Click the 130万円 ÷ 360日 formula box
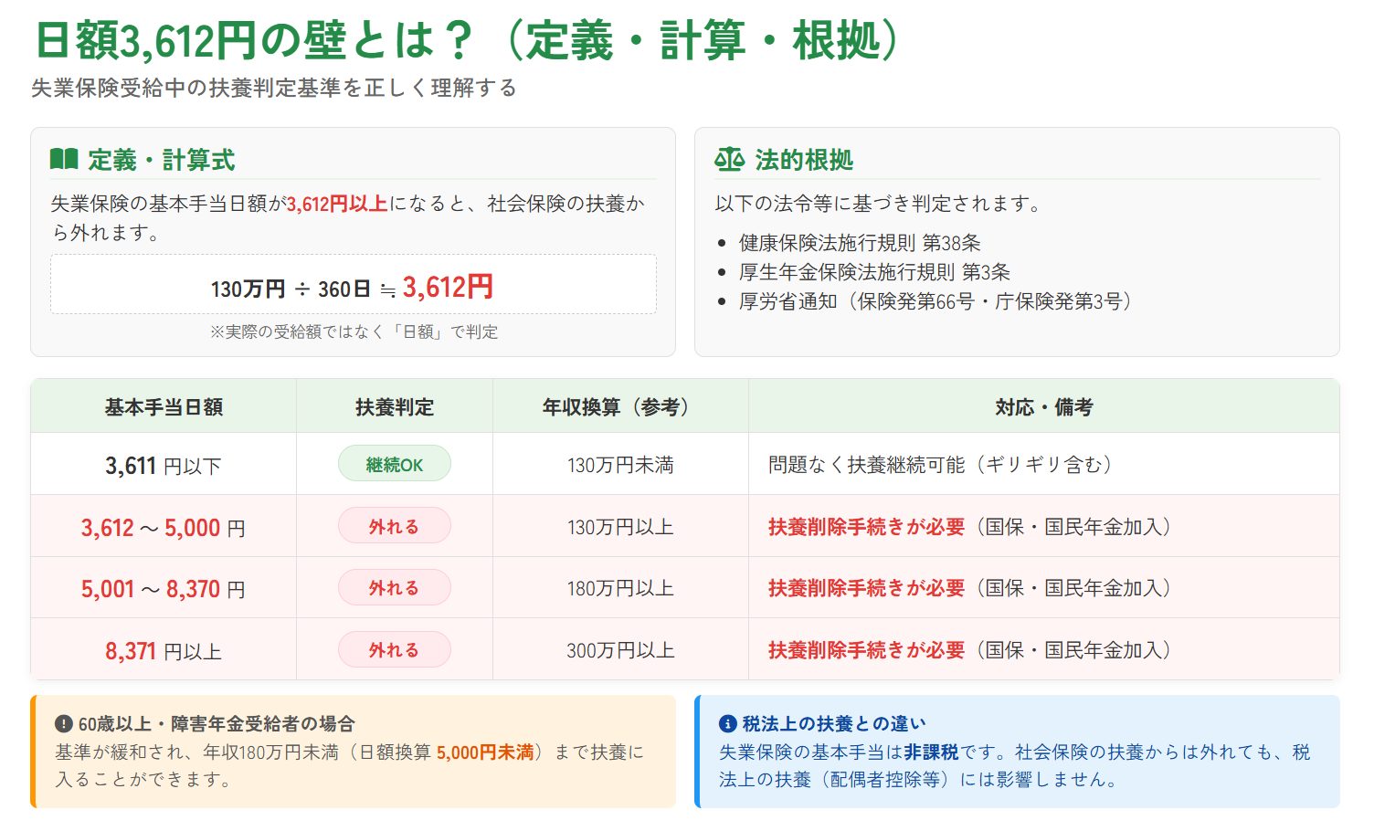This screenshot has height=831, width=1374. (x=353, y=287)
